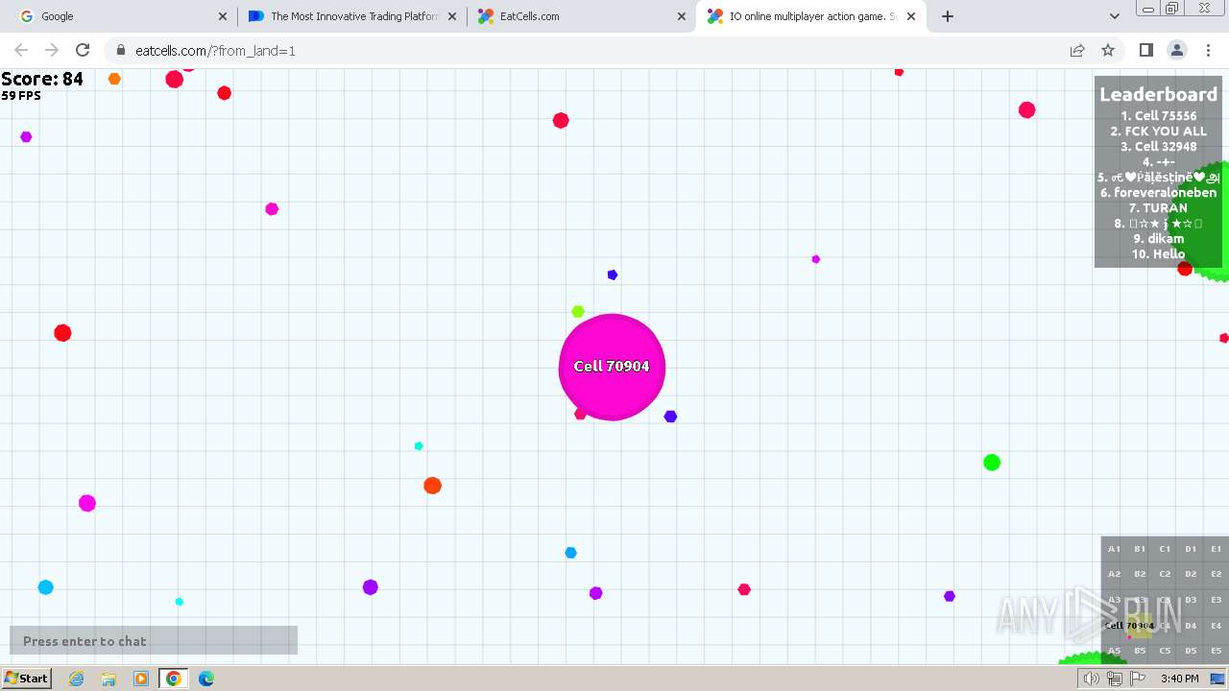
Task: Click the 59 FPS counter
Action: [x=21, y=96]
